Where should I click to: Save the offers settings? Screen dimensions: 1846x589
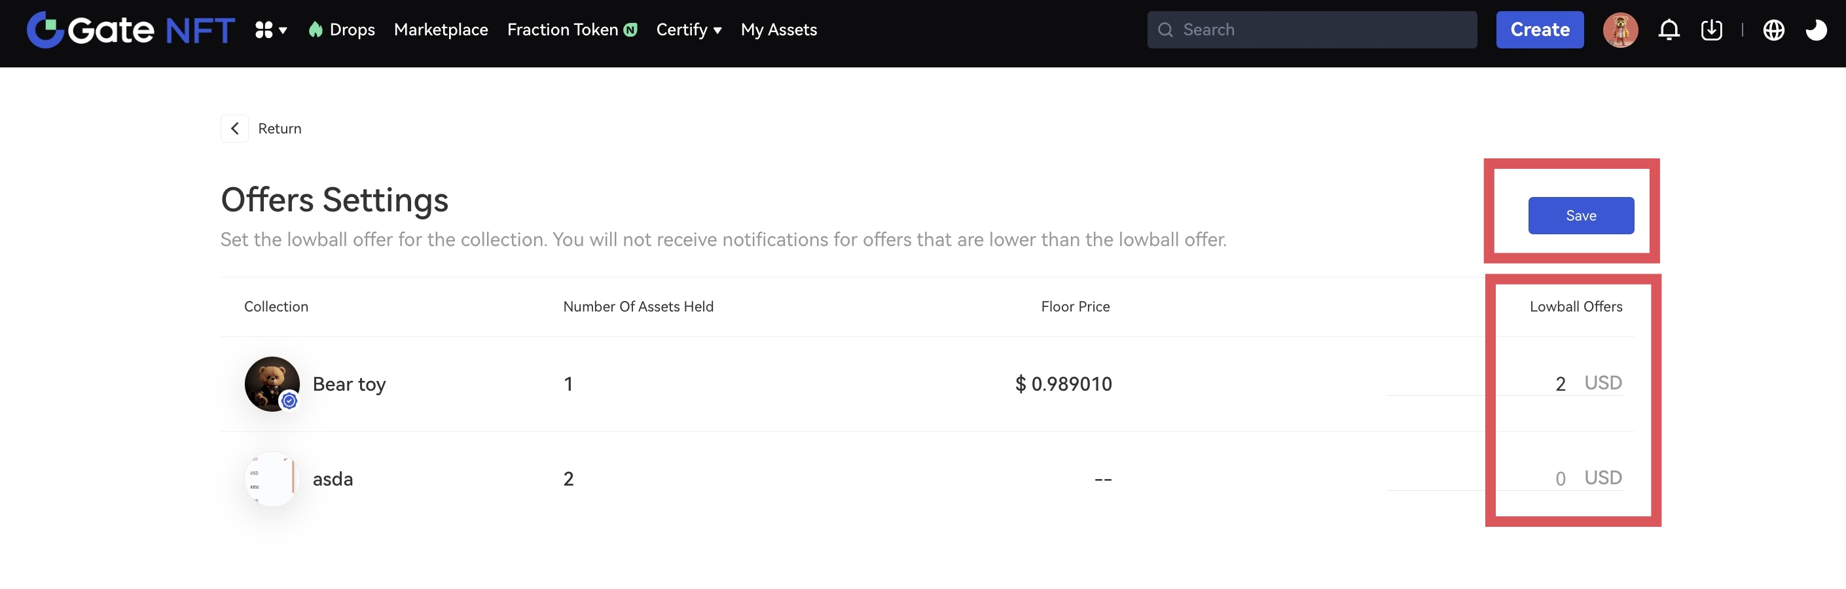click(x=1580, y=216)
